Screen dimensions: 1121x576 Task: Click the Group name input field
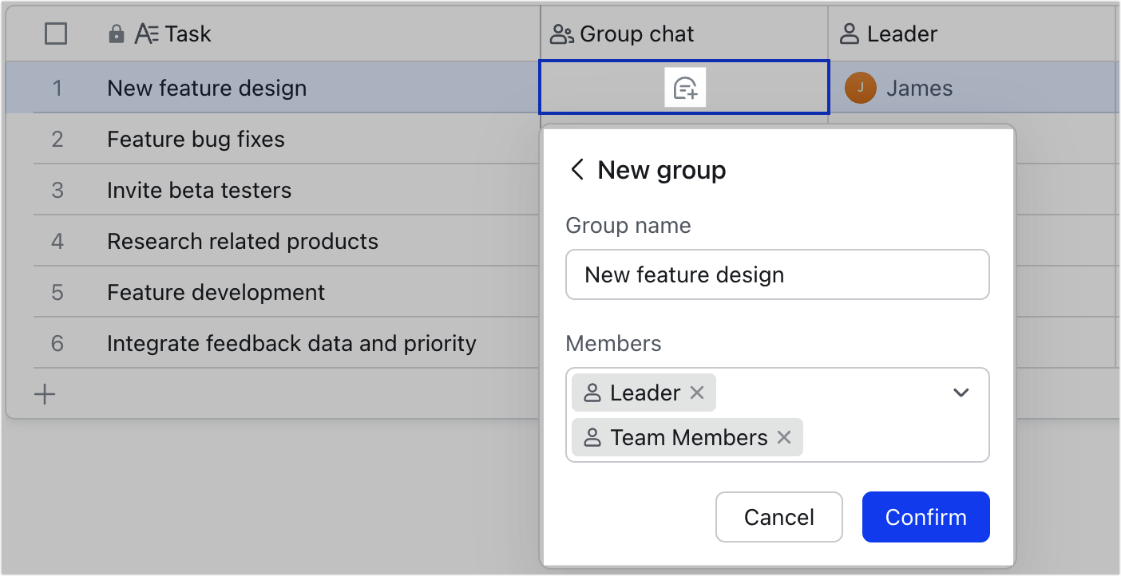777,274
